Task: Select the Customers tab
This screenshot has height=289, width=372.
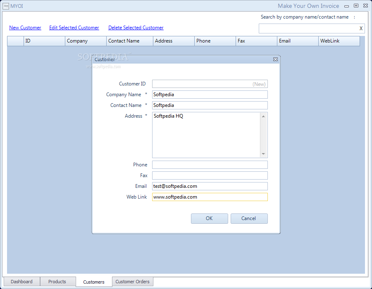Action: tap(94, 282)
